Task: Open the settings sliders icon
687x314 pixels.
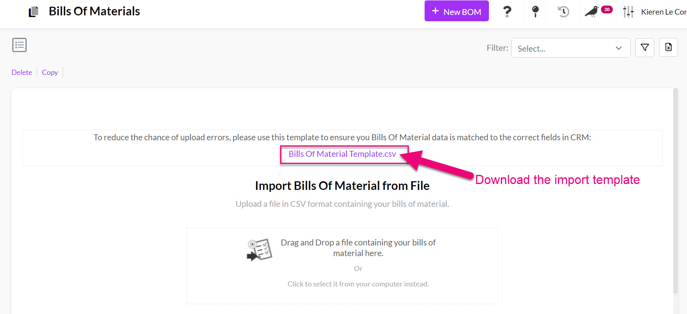Action: [628, 12]
